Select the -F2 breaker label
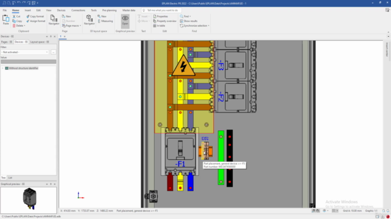The image size is (391, 219). pyautogui.click(x=221, y=97)
